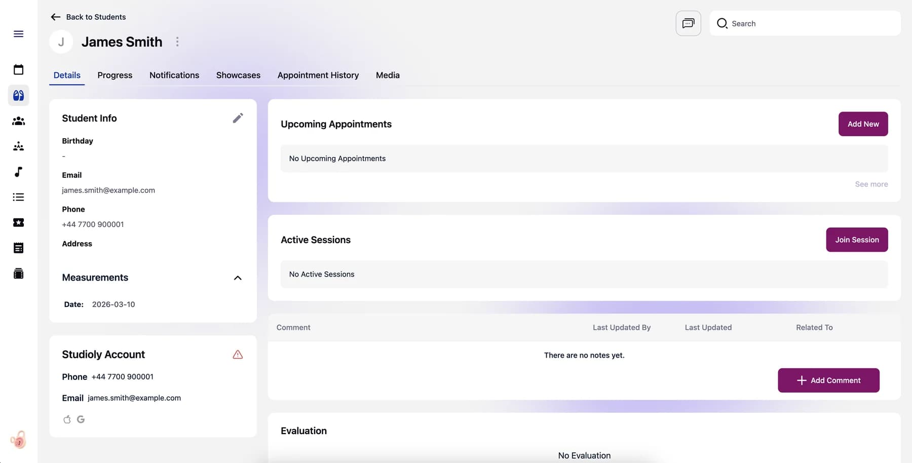
Task: Open the Notifications tab
Action: coord(174,75)
